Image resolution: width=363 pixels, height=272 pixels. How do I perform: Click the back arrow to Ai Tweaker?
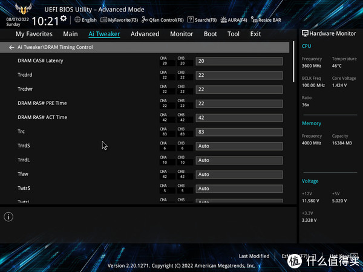point(11,47)
